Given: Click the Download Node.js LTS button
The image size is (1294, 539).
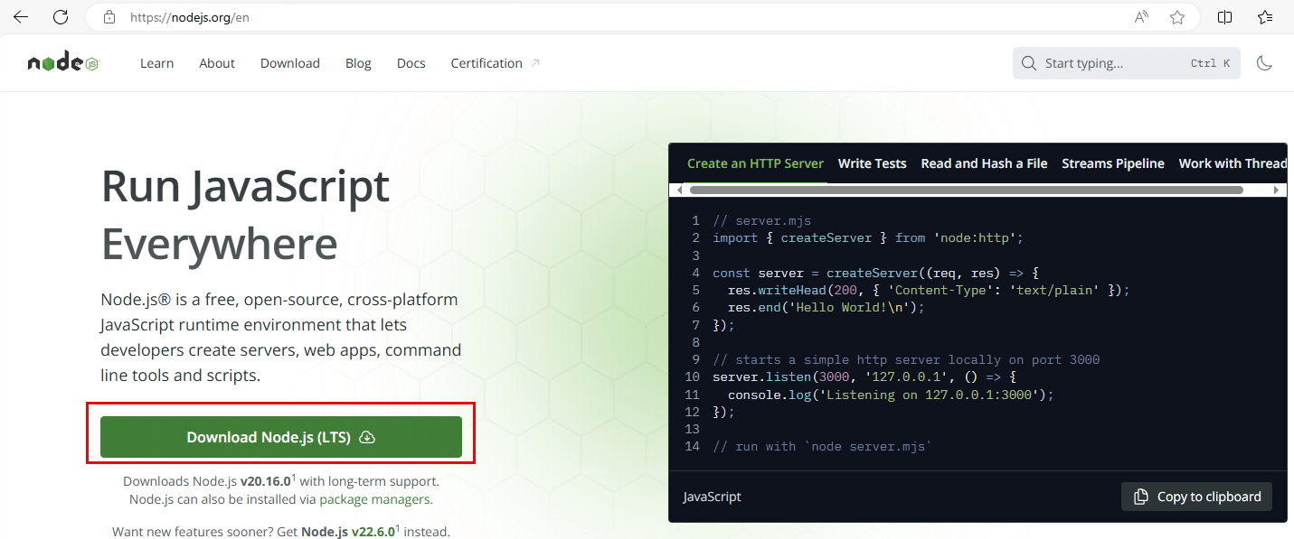Looking at the screenshot, I should [x=282, y=436].
